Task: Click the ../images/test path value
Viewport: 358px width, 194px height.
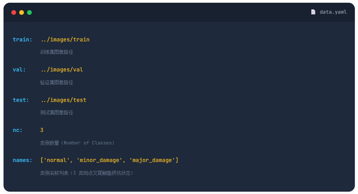Action: coord(64,100)
